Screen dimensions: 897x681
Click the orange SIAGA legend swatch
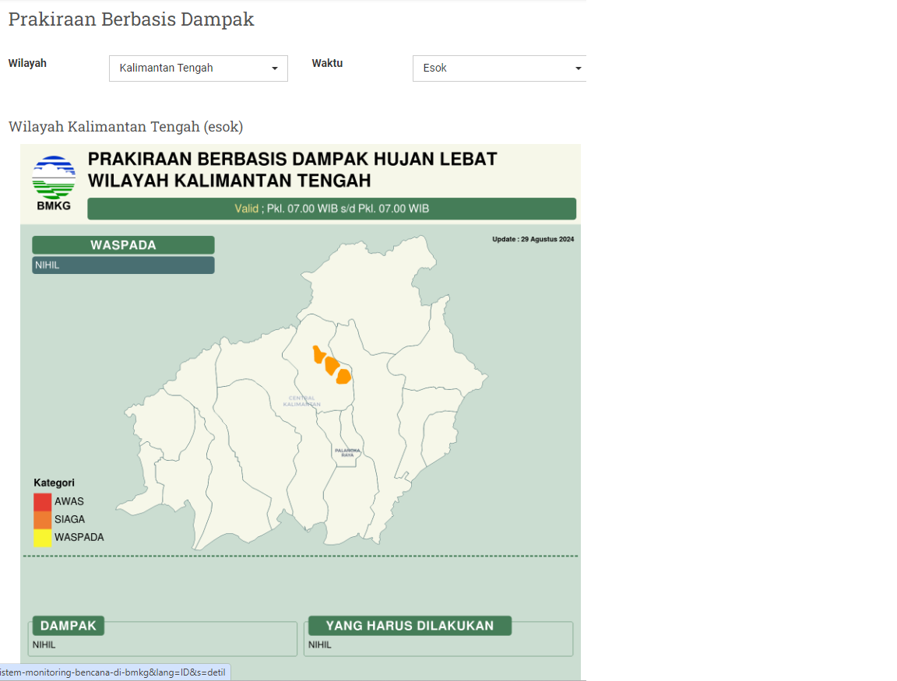pyautogui.click(x=42, y=519)
